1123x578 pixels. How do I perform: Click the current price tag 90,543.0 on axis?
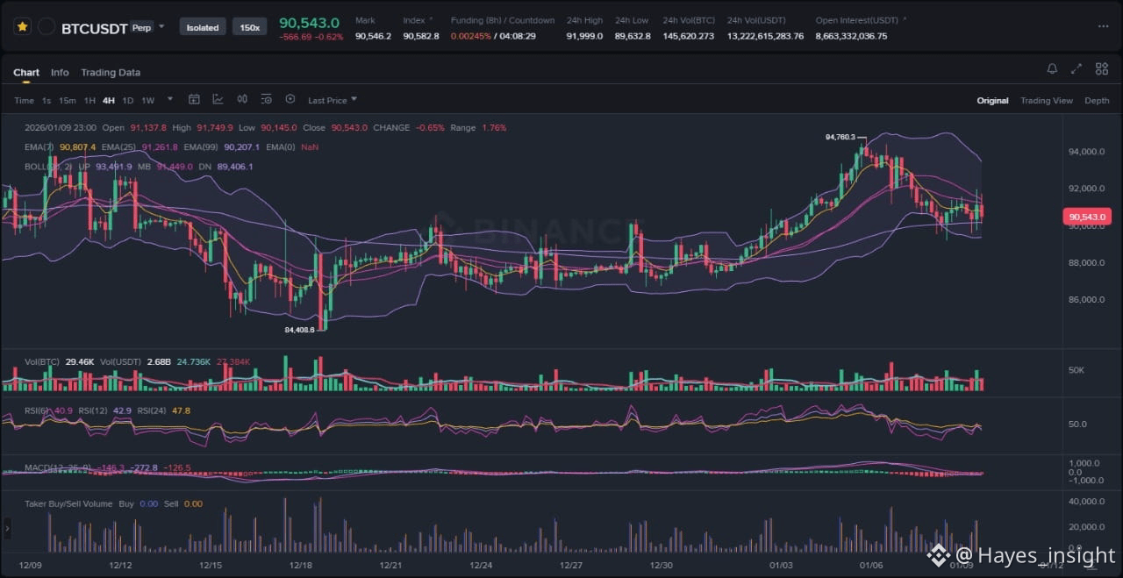pyautogui.click(x=1087, y=217)
